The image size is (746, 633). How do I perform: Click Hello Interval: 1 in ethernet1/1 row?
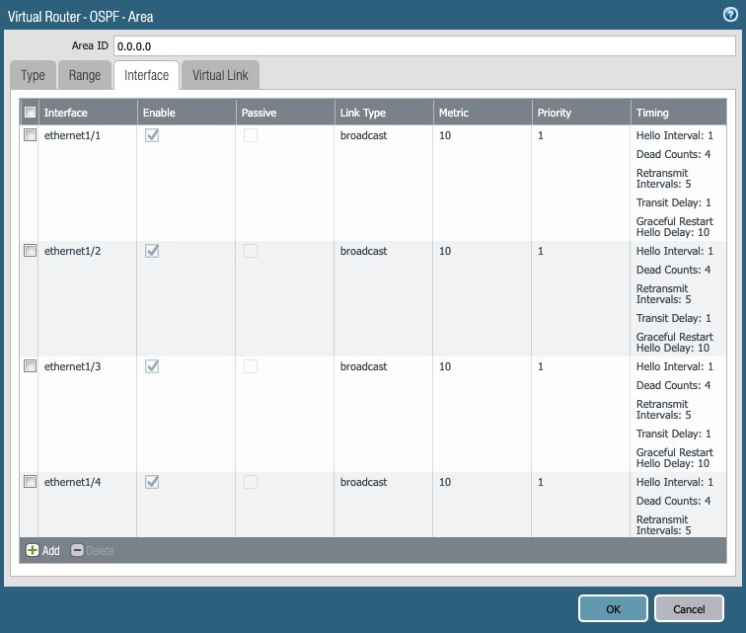[x=675, y=135]
